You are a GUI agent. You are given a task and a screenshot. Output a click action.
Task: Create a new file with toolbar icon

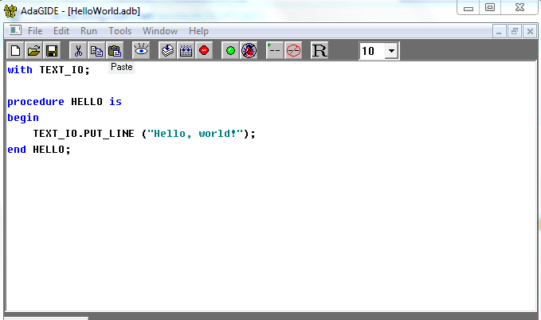(x=15, y=51)
